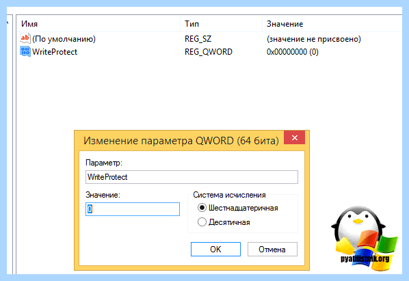409x281 pixels.
Task: Click the dialog title Изменение параметра QWORD
Action: [181, 141]
